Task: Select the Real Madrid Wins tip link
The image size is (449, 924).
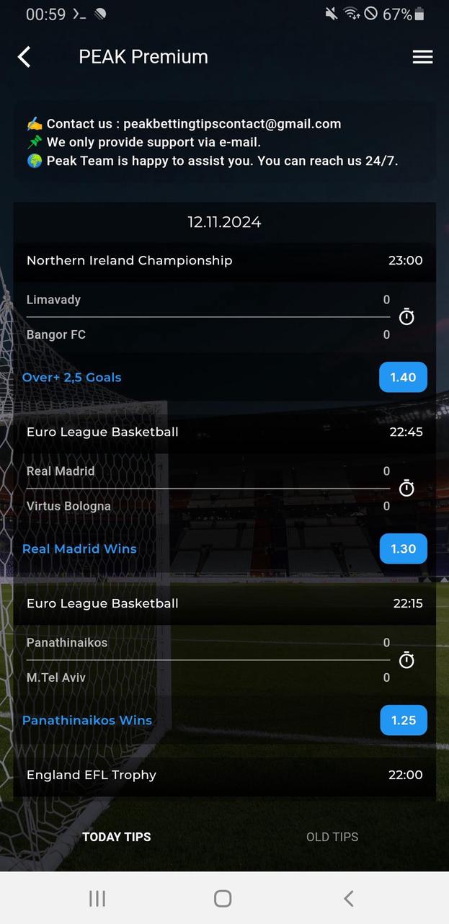Action: click(79, 548)
